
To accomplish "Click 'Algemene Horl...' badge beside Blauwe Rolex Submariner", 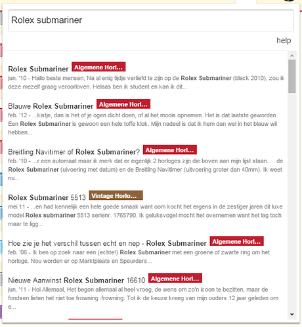I will [123, 104].
